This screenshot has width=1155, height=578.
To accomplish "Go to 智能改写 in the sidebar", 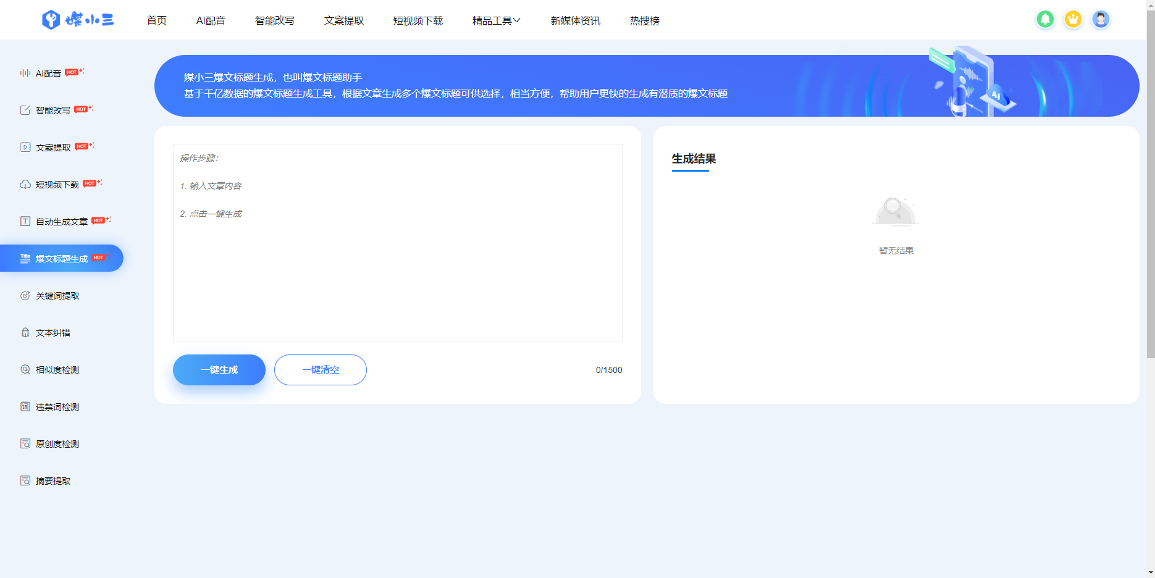I will (53, 111).
